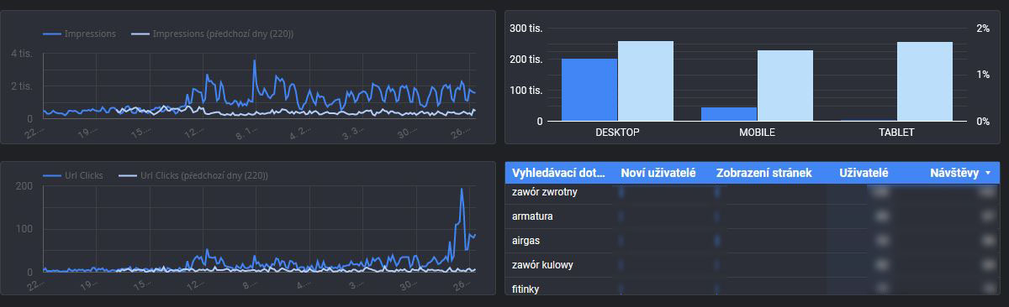Click the Impressions legend entry

coord(79,34)
